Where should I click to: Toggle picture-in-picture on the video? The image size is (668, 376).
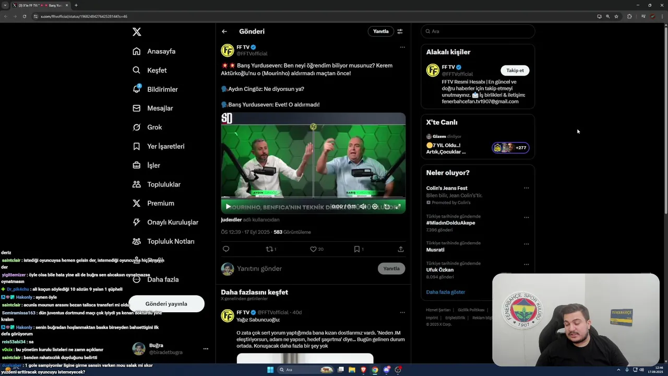point(387,207)
